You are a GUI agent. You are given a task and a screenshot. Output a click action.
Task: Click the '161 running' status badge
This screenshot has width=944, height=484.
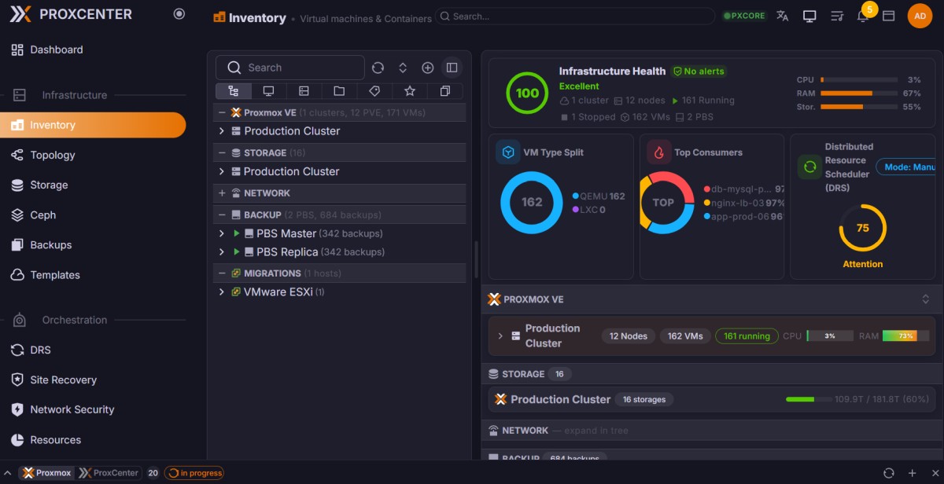(746, 335)
